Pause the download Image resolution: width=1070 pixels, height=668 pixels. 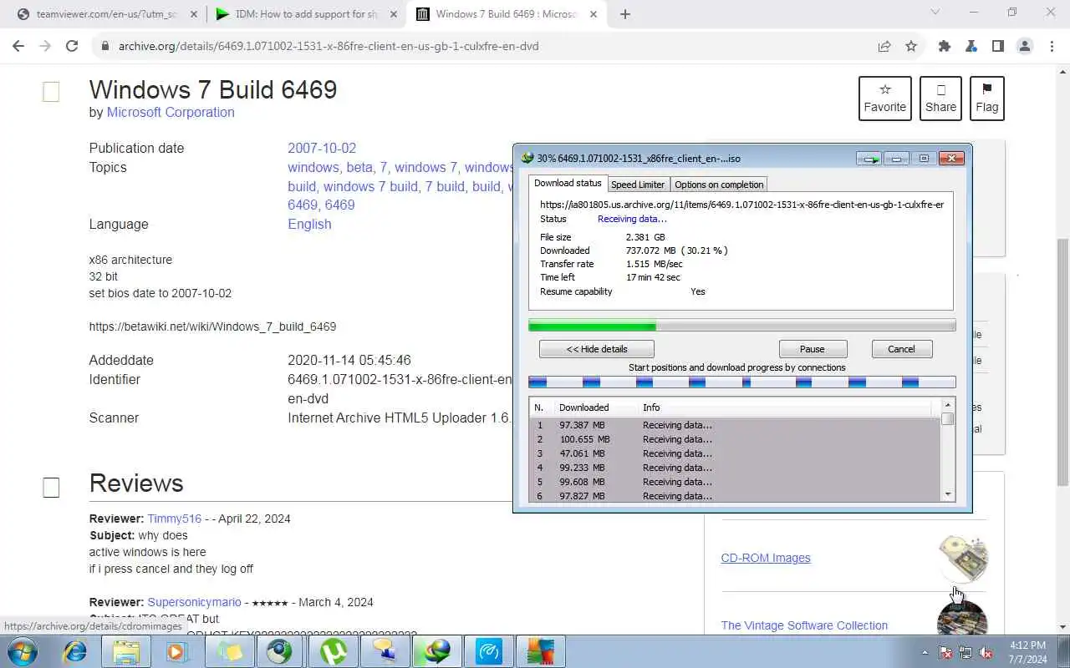pyautogui.click(x=813, y=349)
